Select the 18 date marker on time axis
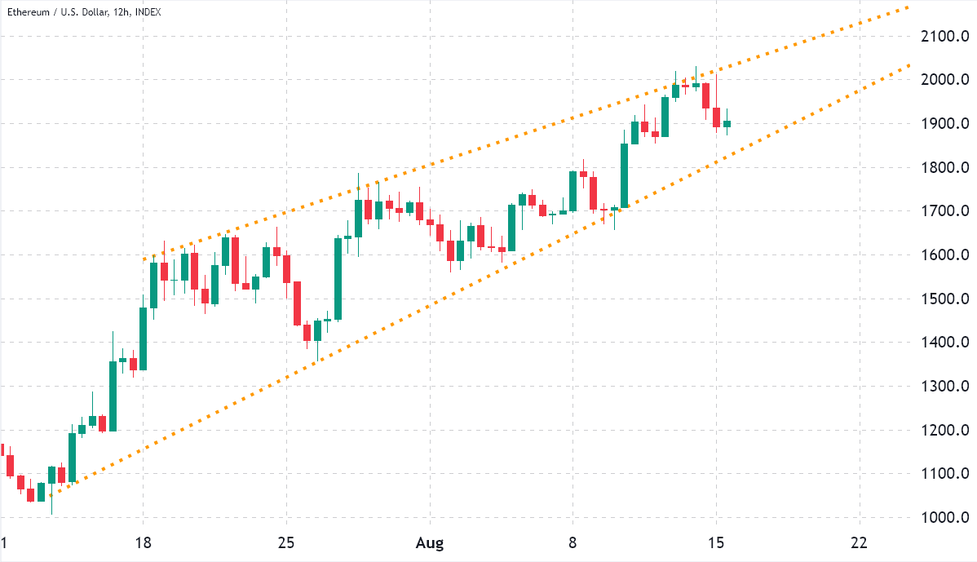 coord(144,543)
